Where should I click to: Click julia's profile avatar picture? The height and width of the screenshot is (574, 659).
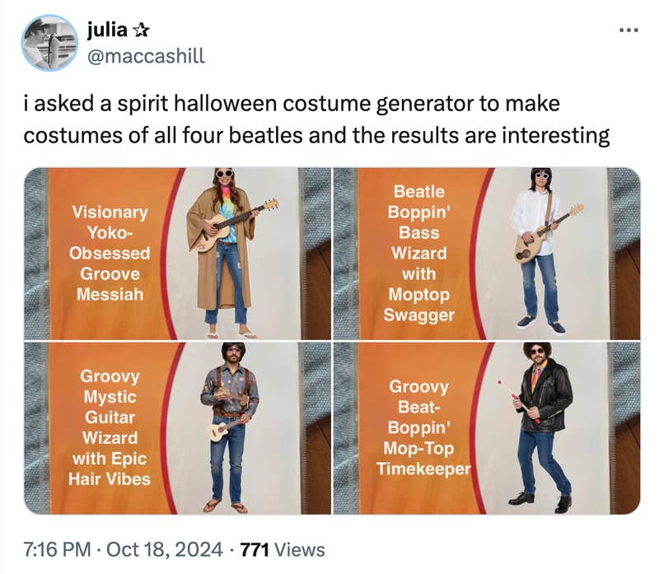tap(49, 42)
